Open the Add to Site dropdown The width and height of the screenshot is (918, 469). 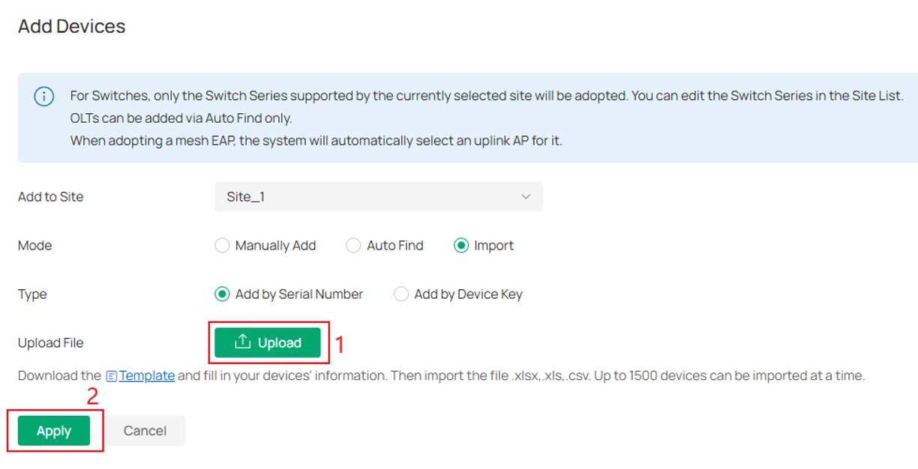point(379,197)
